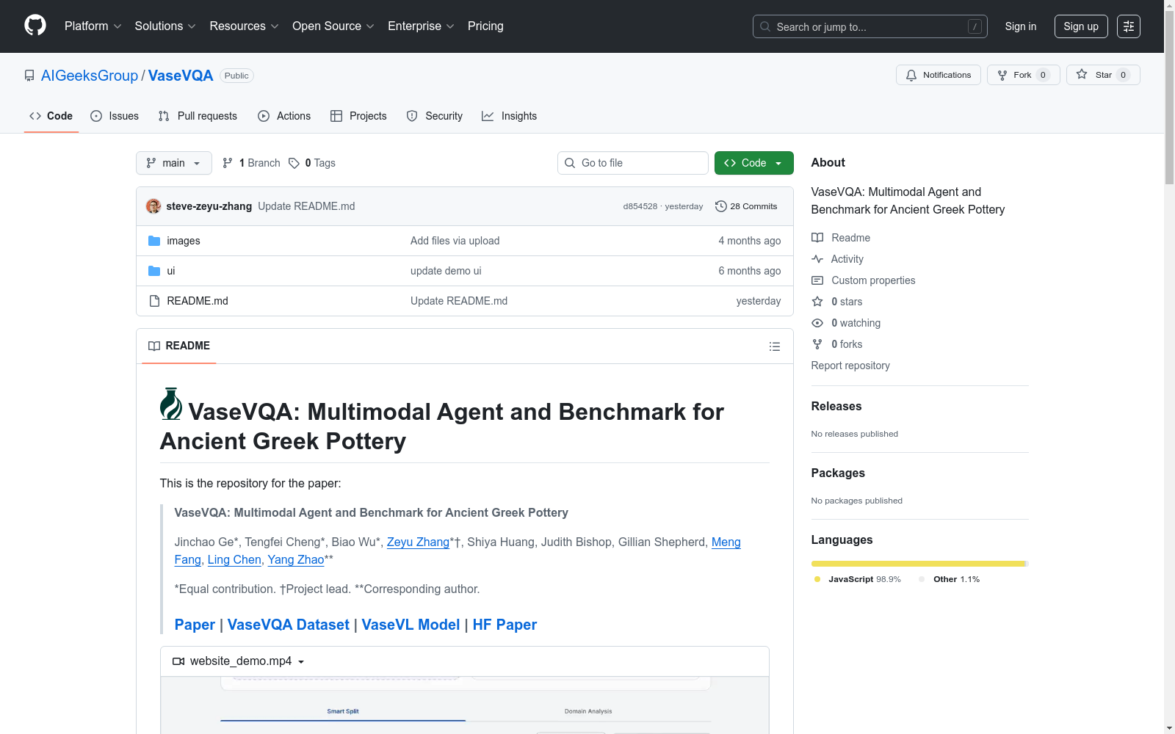Expand the Enterprise menu
Viewport: 1175px width, 734px height.
pyautogui.click(x=421, y=26)
